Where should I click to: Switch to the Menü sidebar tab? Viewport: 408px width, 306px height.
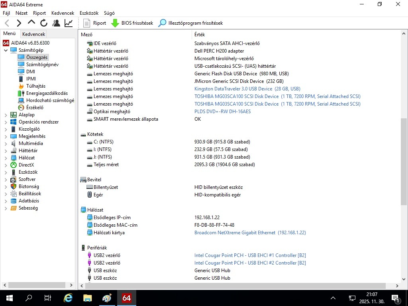[10, 33]
